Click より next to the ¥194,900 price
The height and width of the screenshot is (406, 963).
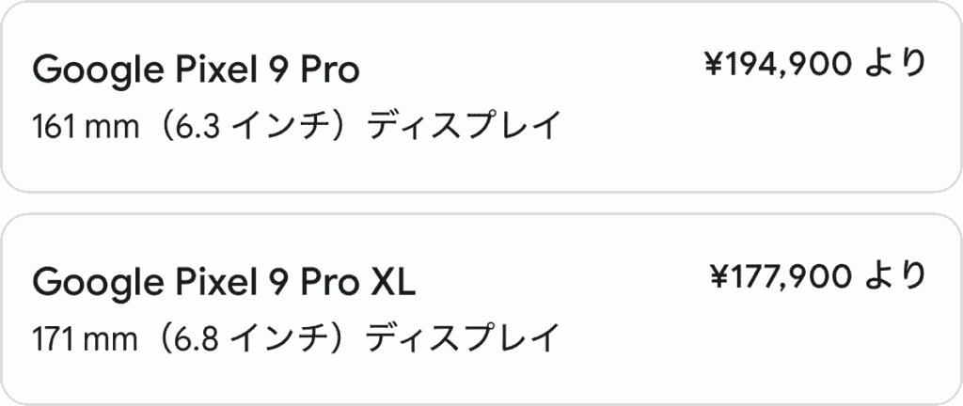(x=895, y=64)
